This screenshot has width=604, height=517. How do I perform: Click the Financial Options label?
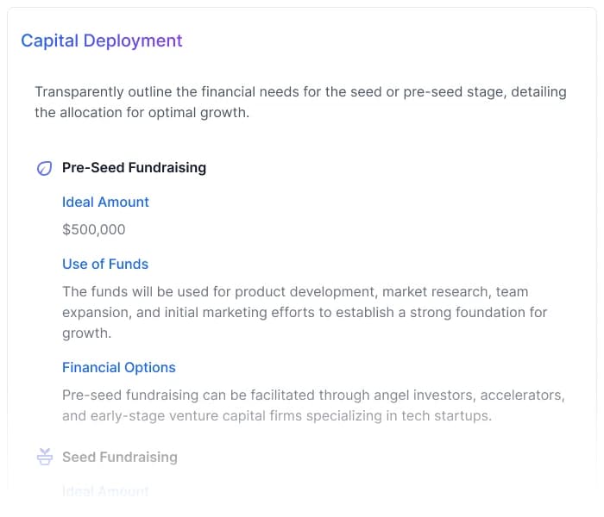coord(118,367)
